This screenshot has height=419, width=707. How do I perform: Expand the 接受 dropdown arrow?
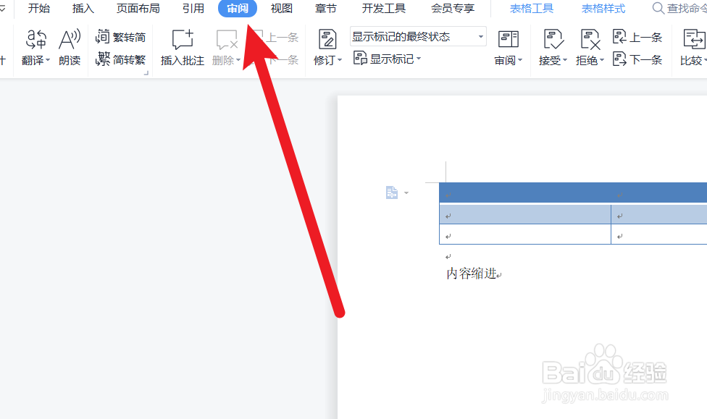click(x=564, y=60)
